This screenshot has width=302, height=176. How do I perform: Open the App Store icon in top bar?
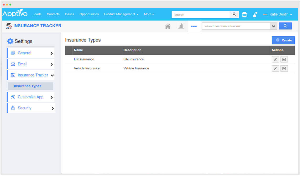click(244, 14)
